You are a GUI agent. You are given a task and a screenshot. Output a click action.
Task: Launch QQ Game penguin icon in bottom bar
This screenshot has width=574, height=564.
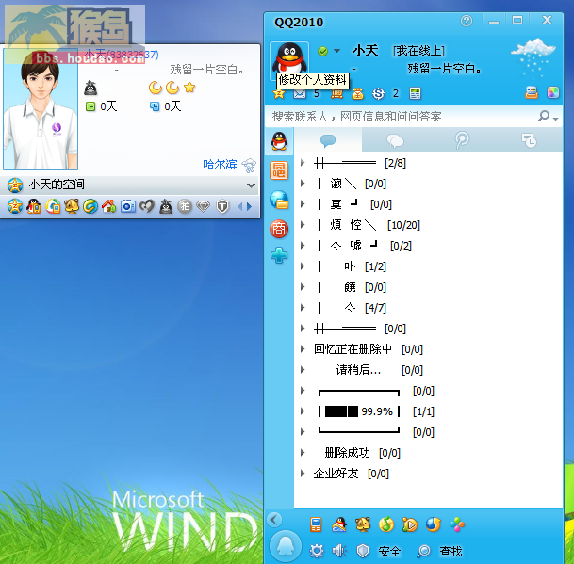pyautogui.click(x=339, y=524)
